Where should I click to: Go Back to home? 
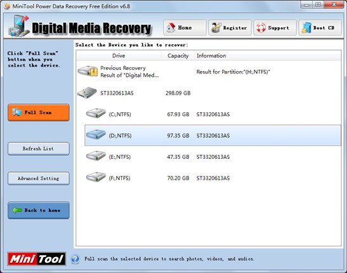(39, 210)
